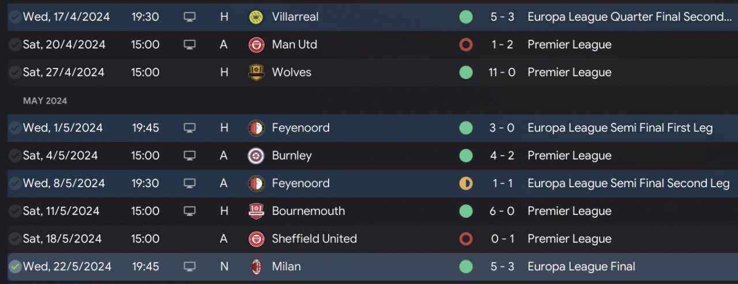
Task: Click the yellow draw indicator for Feyenoord away
Action: click(x=466, y=184)
